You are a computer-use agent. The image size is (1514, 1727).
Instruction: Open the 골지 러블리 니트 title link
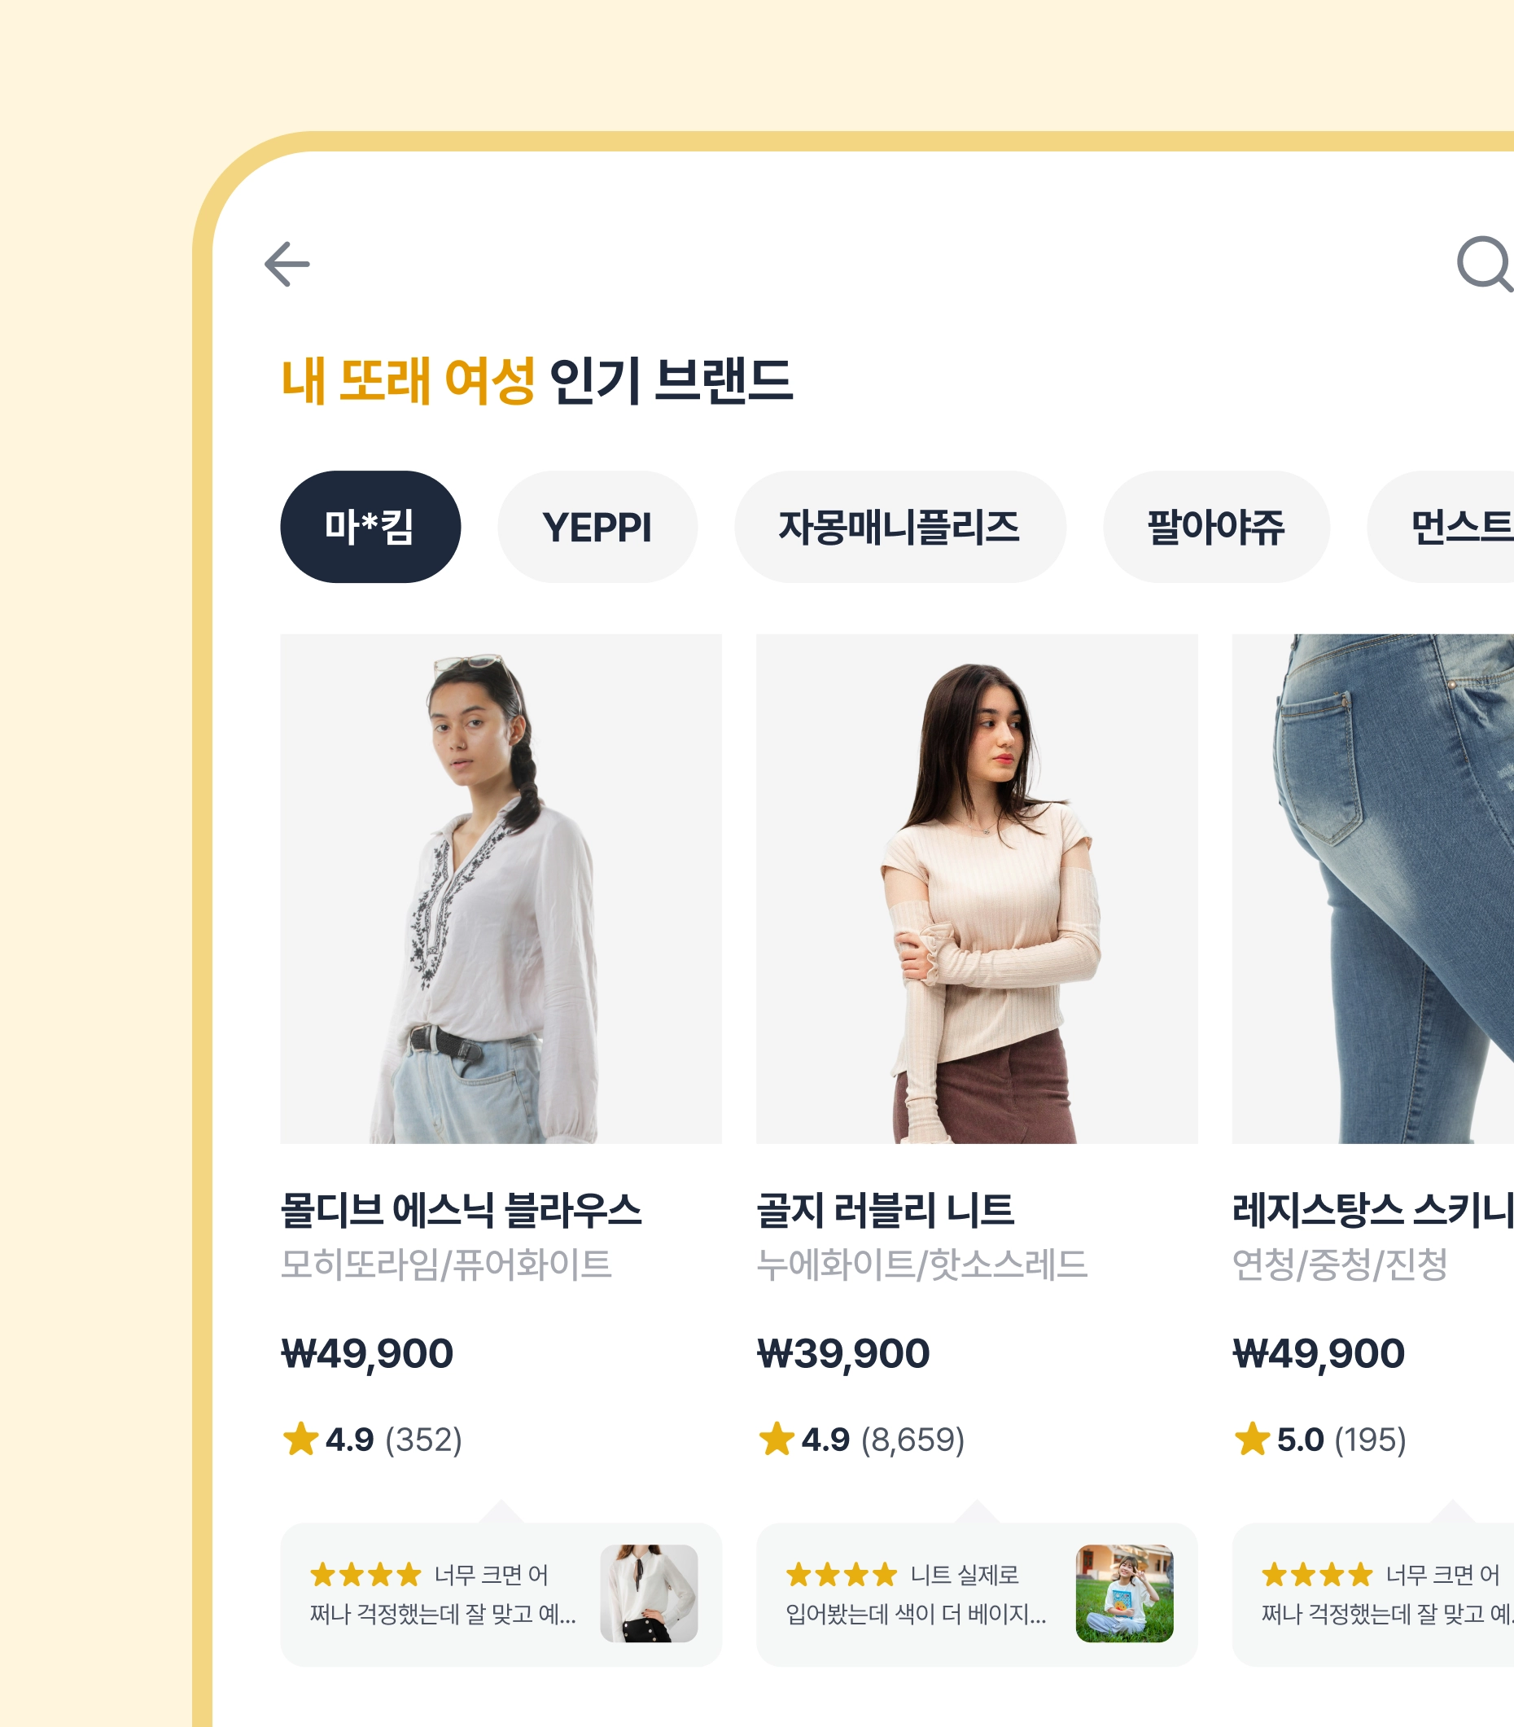(886, 1210)
